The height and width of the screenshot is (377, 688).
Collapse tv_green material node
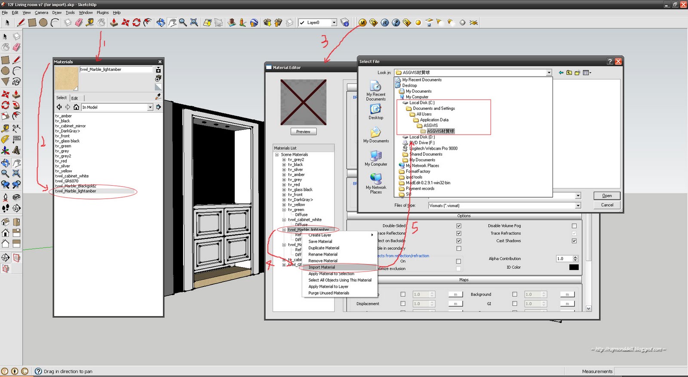[x=284, y=210]
